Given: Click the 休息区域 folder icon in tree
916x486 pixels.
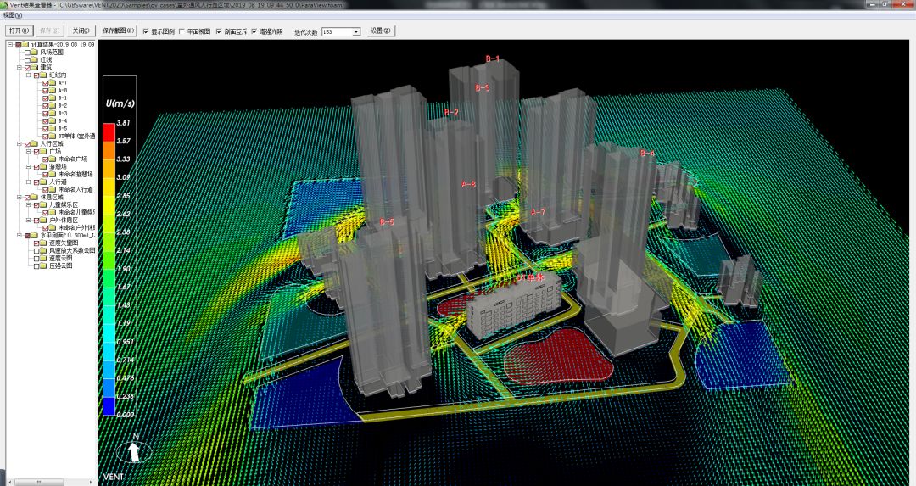Looking at the screenshot, I should pos(34,197).
